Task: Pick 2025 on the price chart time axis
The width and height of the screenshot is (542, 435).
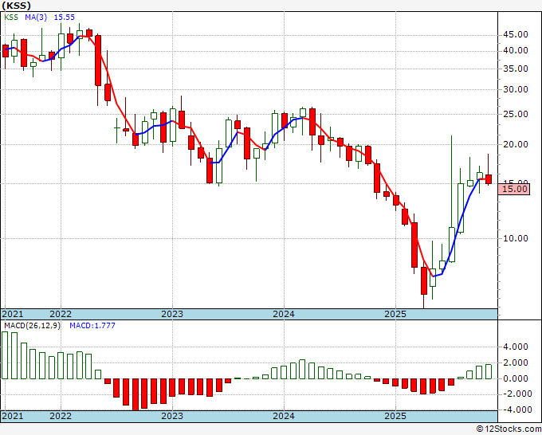Action: coord(396,314)
